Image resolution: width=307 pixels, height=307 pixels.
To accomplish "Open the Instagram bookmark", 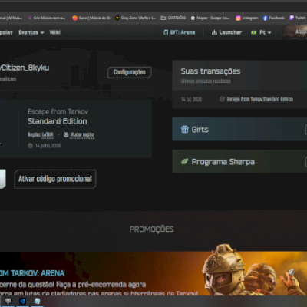I will click(x=246, y=18).
